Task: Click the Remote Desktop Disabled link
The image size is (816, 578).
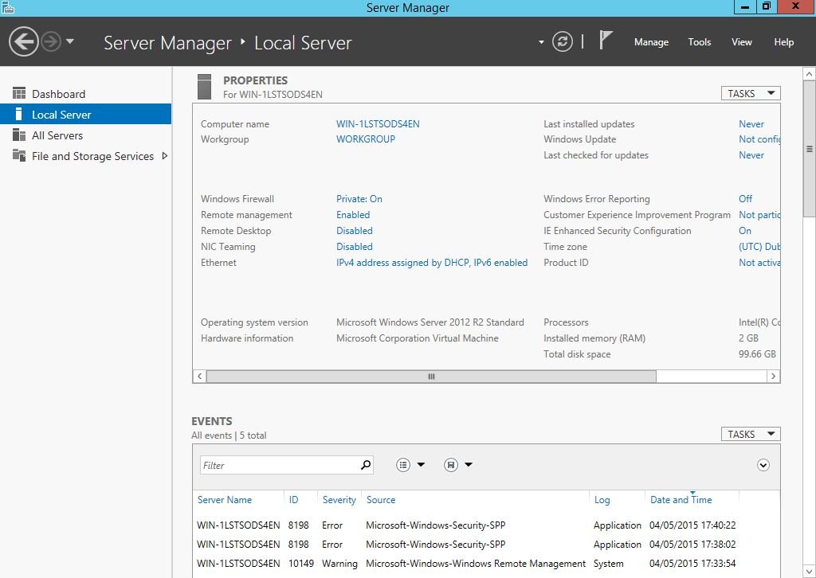Action: click(354, 231)
